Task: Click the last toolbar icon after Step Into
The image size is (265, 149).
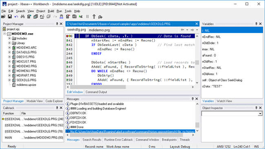Action: coord(100,17)
